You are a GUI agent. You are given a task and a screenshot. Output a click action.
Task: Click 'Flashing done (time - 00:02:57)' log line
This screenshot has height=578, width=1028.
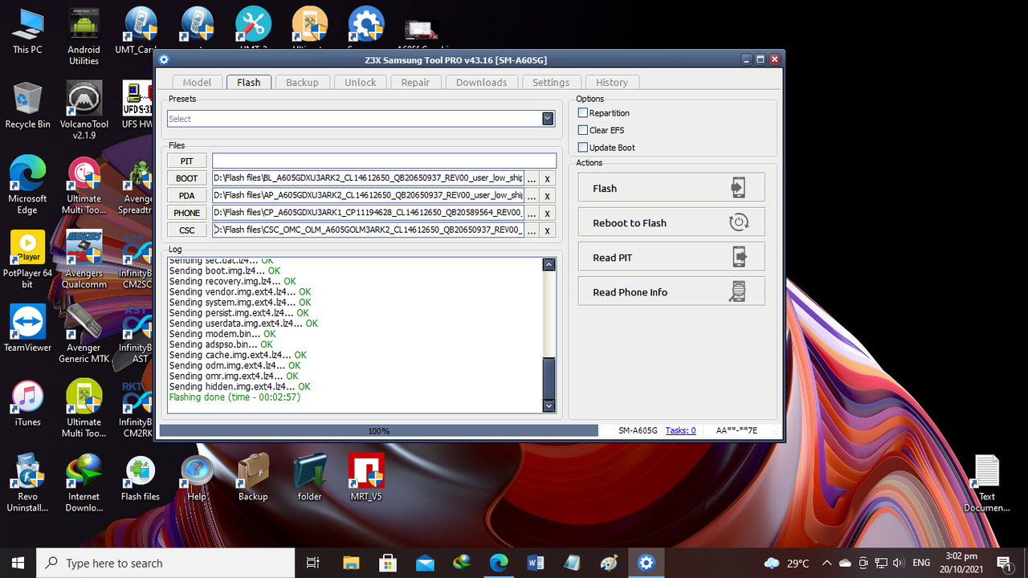[x=235, y=397]
